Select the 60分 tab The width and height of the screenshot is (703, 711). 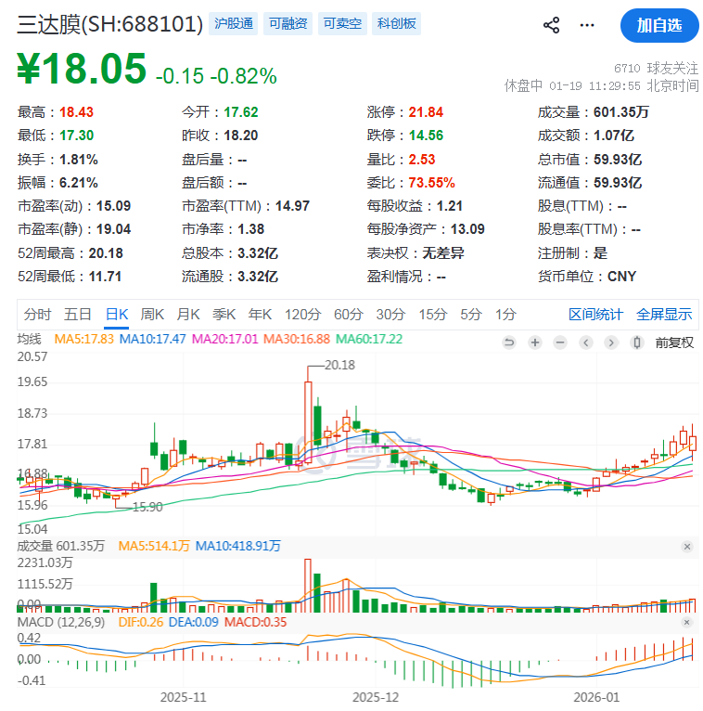tap(349, 315)
